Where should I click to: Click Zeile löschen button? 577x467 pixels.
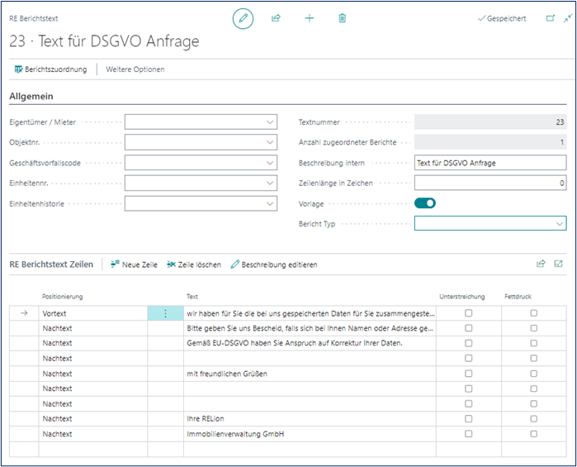pyautogui.click(x=193, y=264)
